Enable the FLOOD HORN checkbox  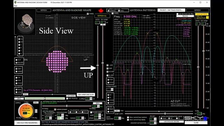tap(91, 112)
